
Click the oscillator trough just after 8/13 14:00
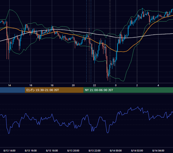9,134
